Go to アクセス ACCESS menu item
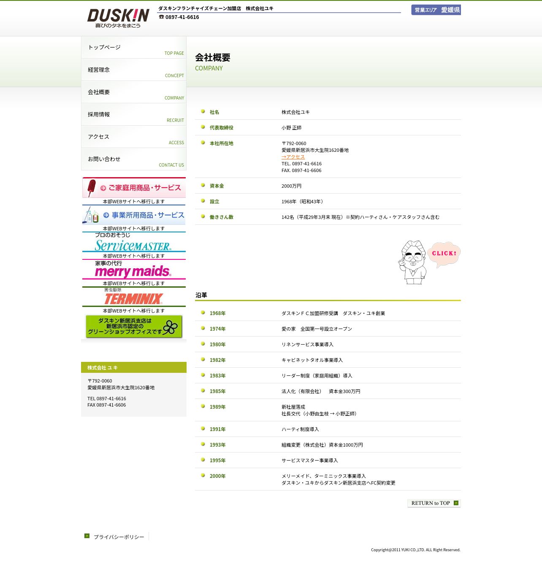 pos(134,137)
